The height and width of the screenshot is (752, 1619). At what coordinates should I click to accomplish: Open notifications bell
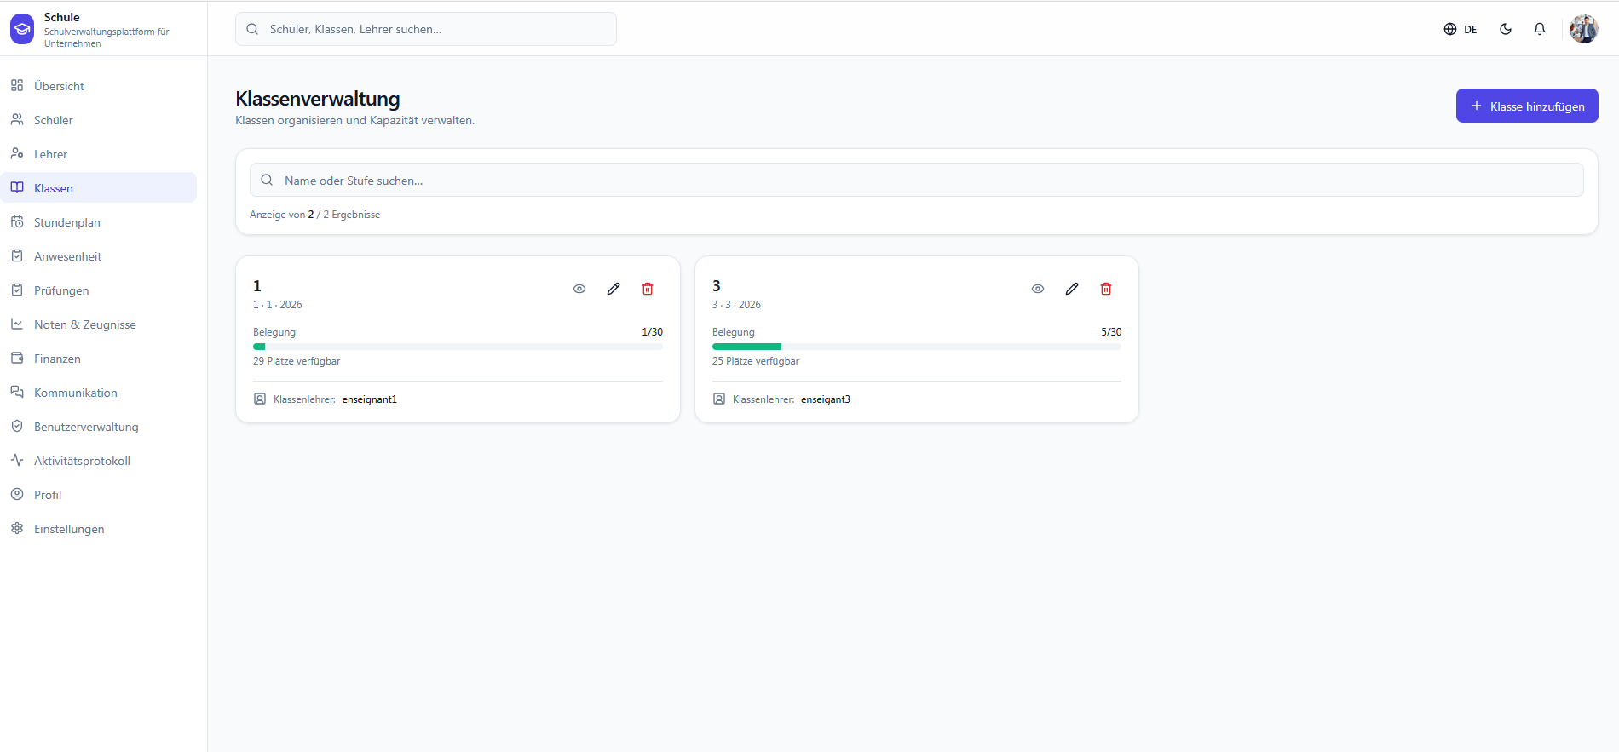point(1540,29)
